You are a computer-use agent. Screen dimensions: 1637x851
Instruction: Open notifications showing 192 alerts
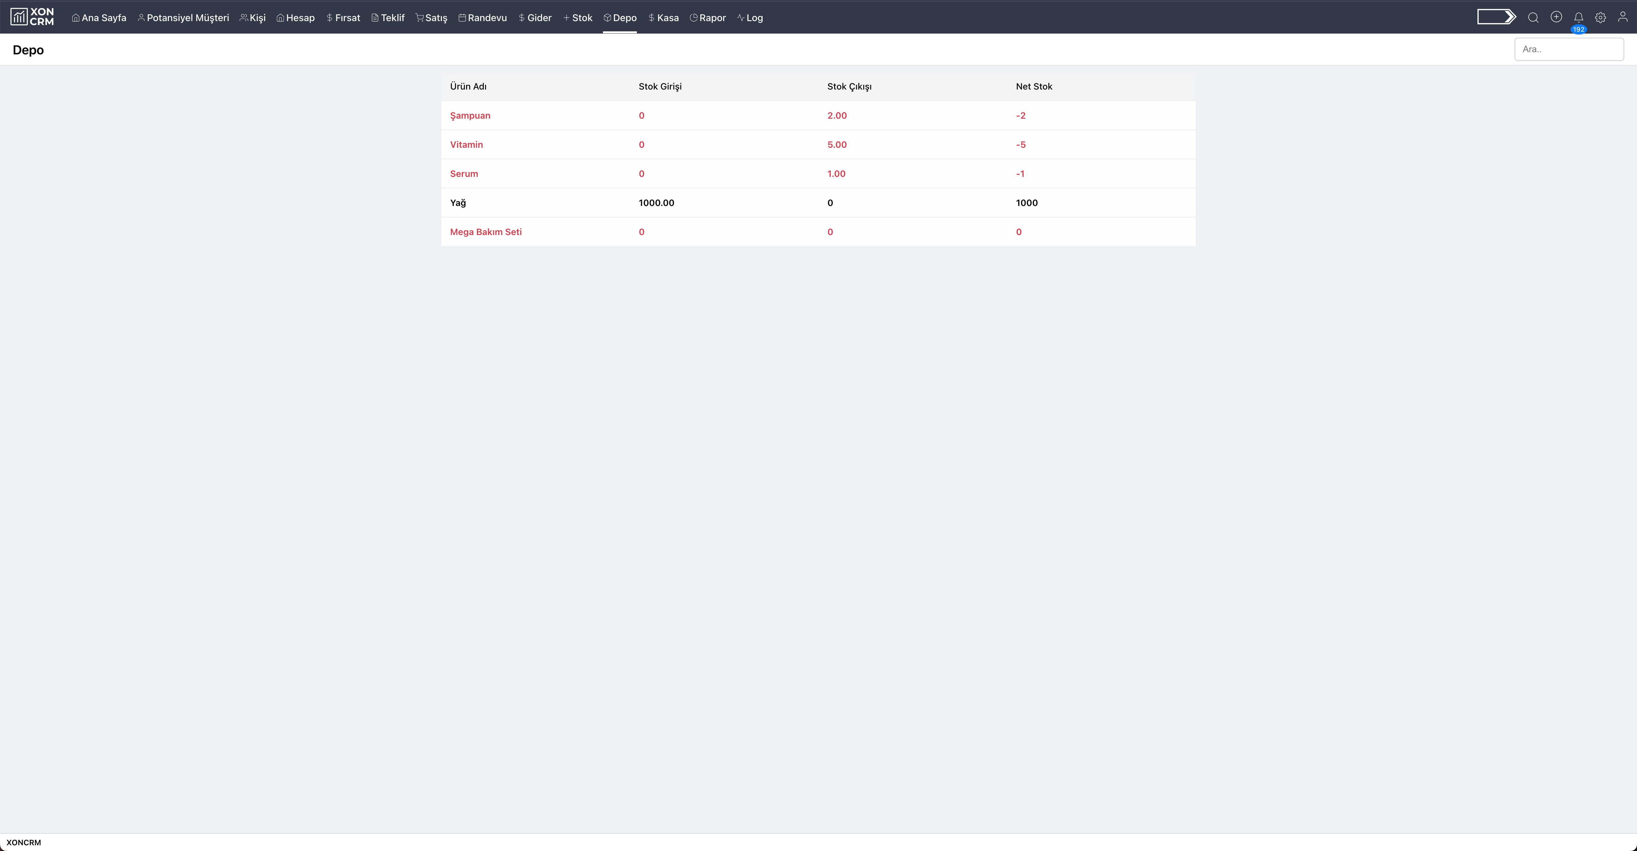[1578, 17]
